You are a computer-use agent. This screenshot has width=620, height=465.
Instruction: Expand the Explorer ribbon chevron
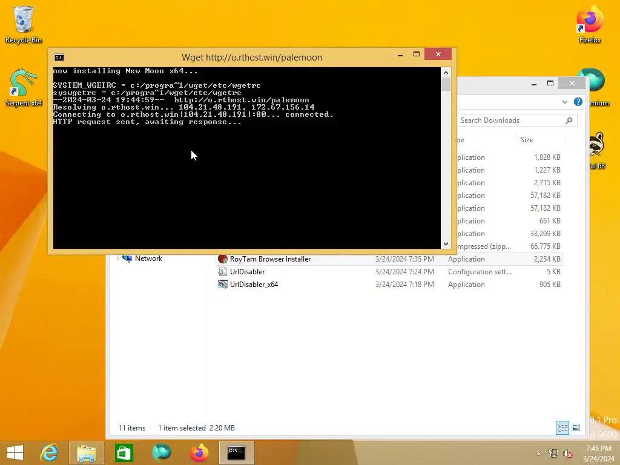[x=565, y=102]
